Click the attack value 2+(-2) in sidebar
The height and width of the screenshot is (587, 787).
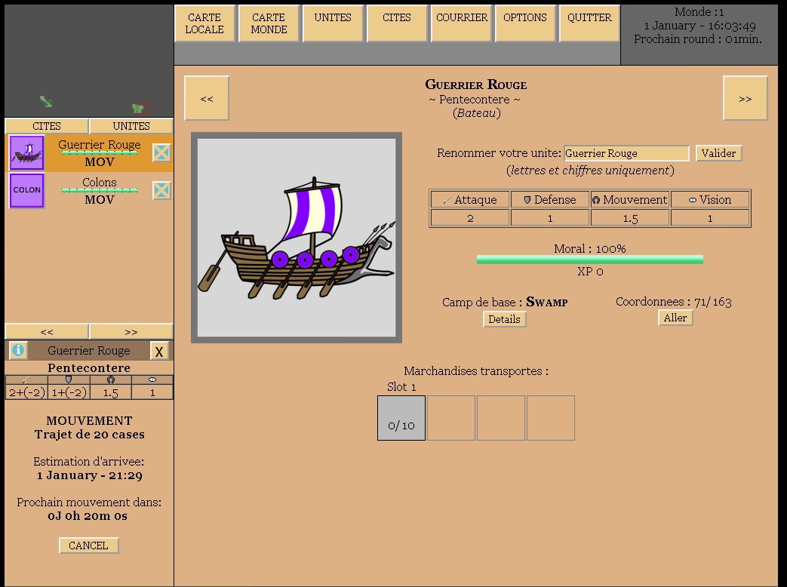click(x=27, y=392)
